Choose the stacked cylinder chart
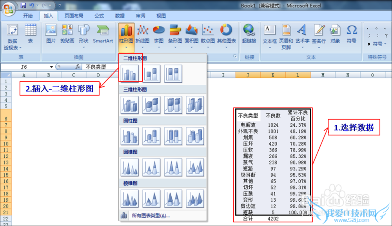 151,136
